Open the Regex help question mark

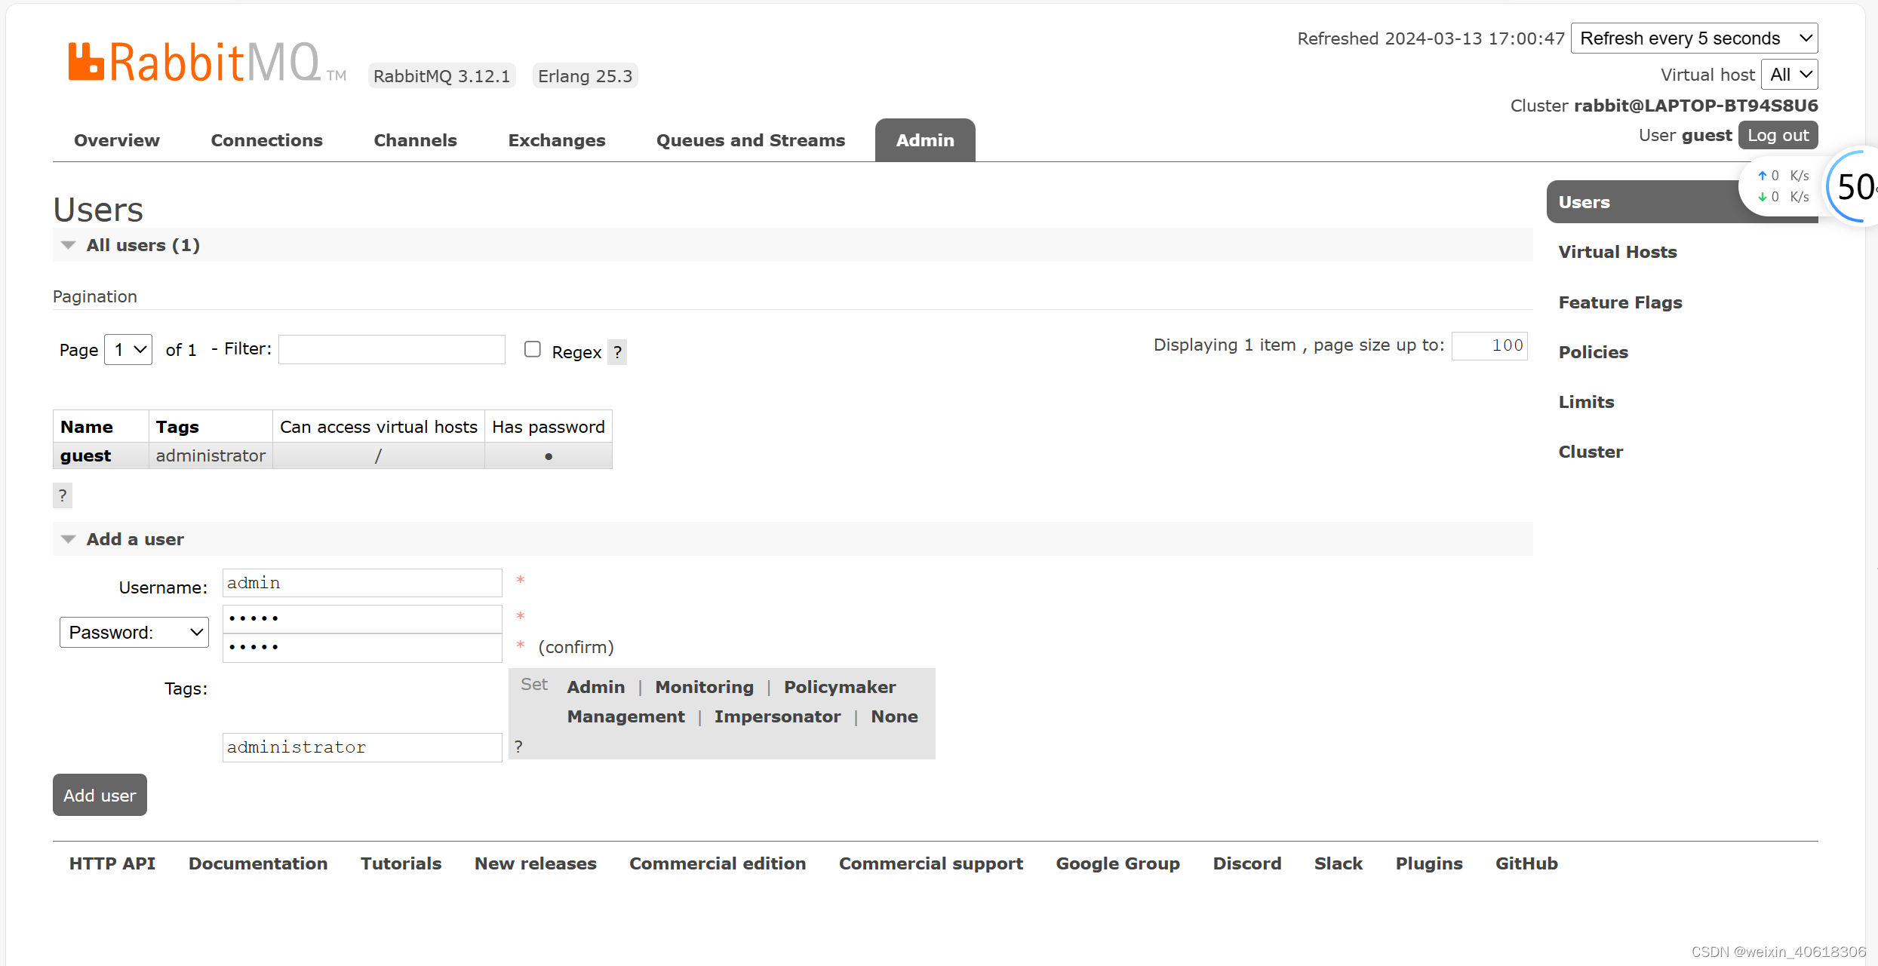(x=617, y=352)
